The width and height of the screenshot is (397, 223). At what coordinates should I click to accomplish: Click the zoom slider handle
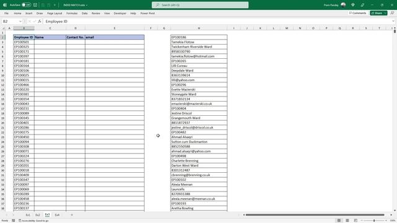(x=374, y=221)
